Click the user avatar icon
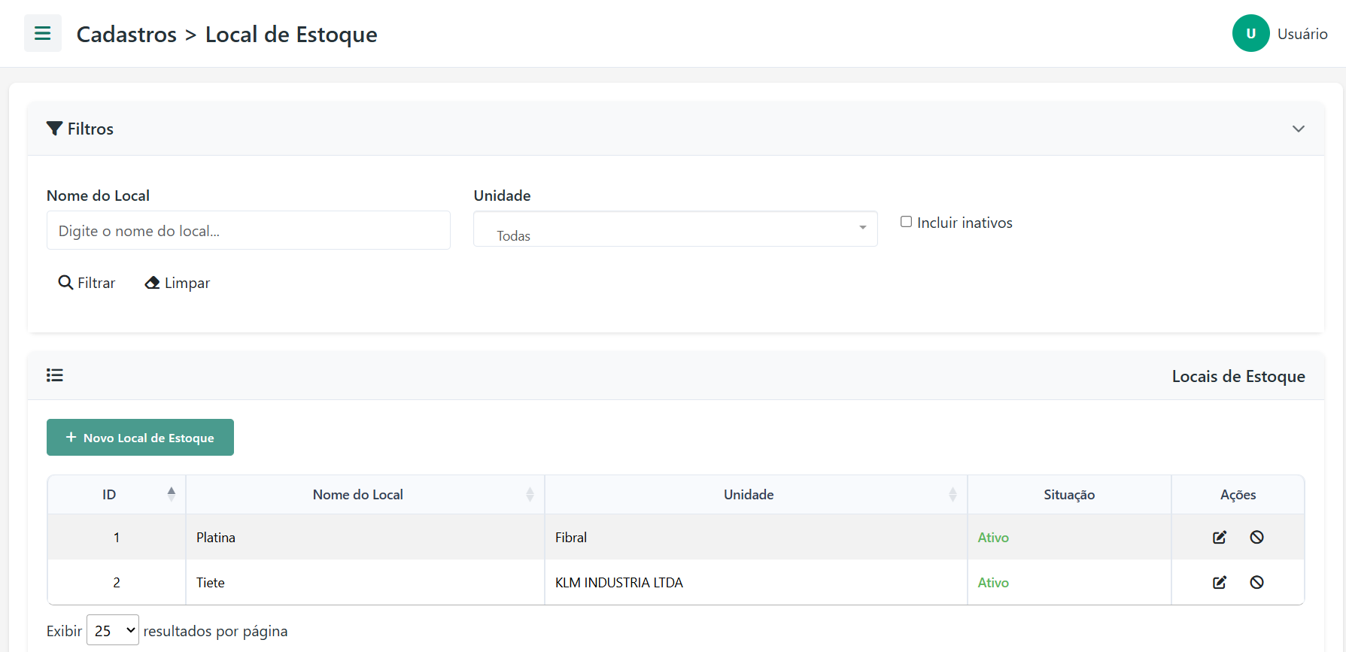The width and height of the screenshot is (1346, 652). pos(1250,34)
